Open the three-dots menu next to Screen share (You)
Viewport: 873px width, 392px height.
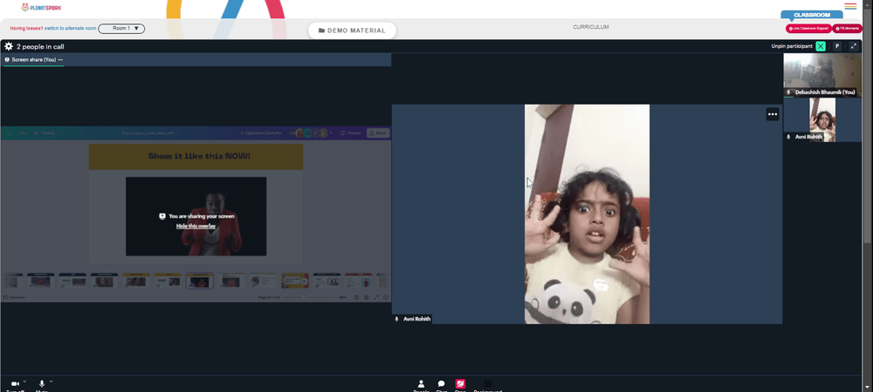[61, 59]
